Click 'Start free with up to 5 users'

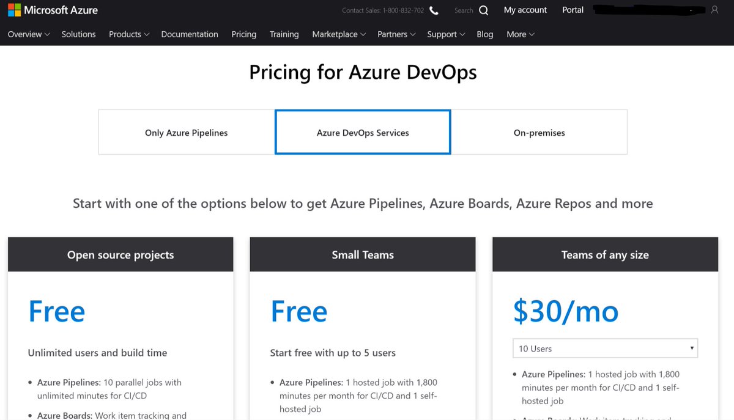click(x=333, y=353)
